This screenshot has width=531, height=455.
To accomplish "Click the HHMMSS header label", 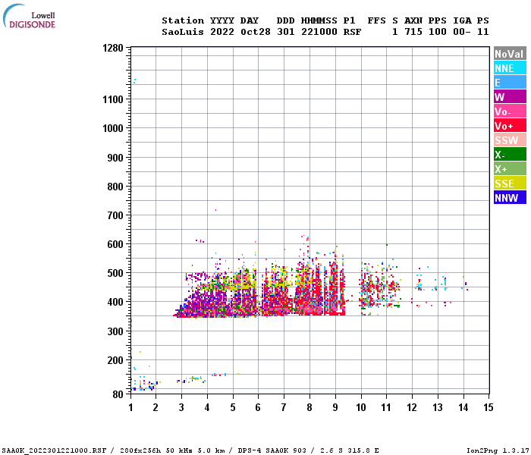I will [319, 20].
